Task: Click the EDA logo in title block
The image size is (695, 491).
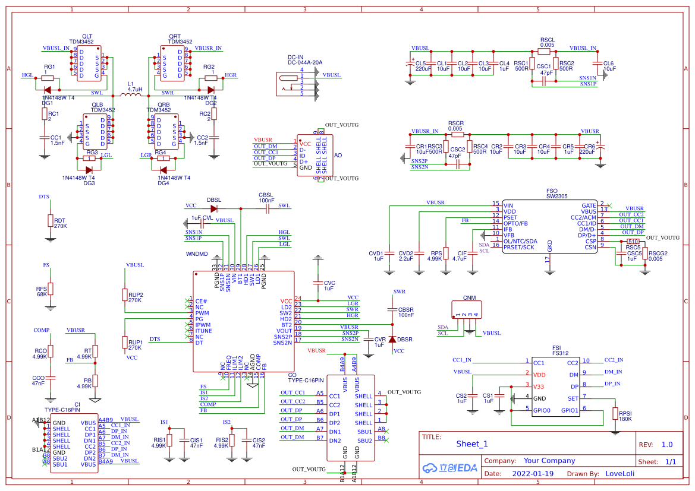Action: pyautogui.click(x=449, y=468)
